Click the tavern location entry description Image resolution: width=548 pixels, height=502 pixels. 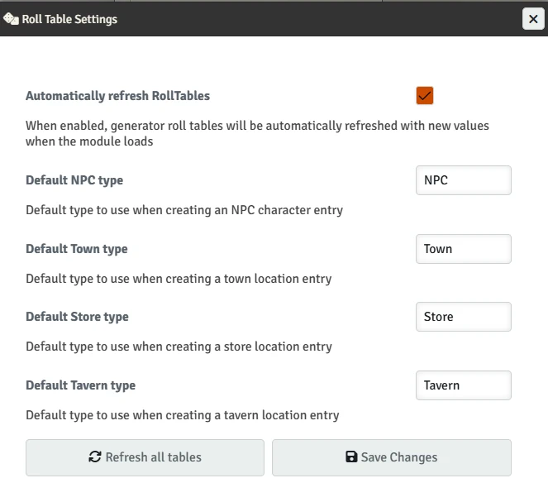point(183,415)
